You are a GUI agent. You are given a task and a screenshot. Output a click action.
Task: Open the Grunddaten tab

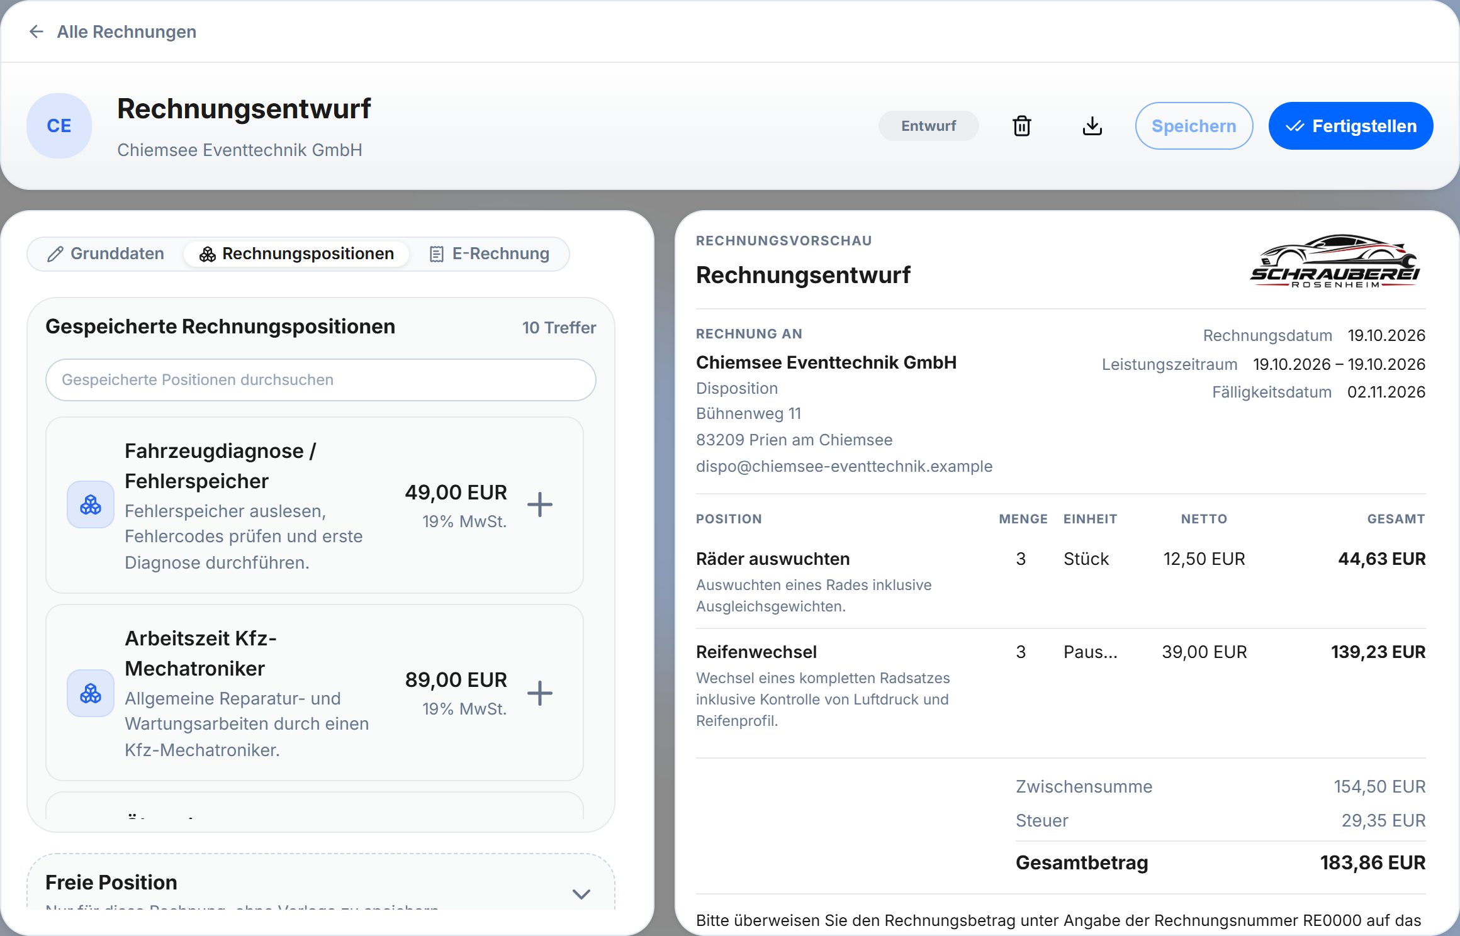(x=106, y=253)
